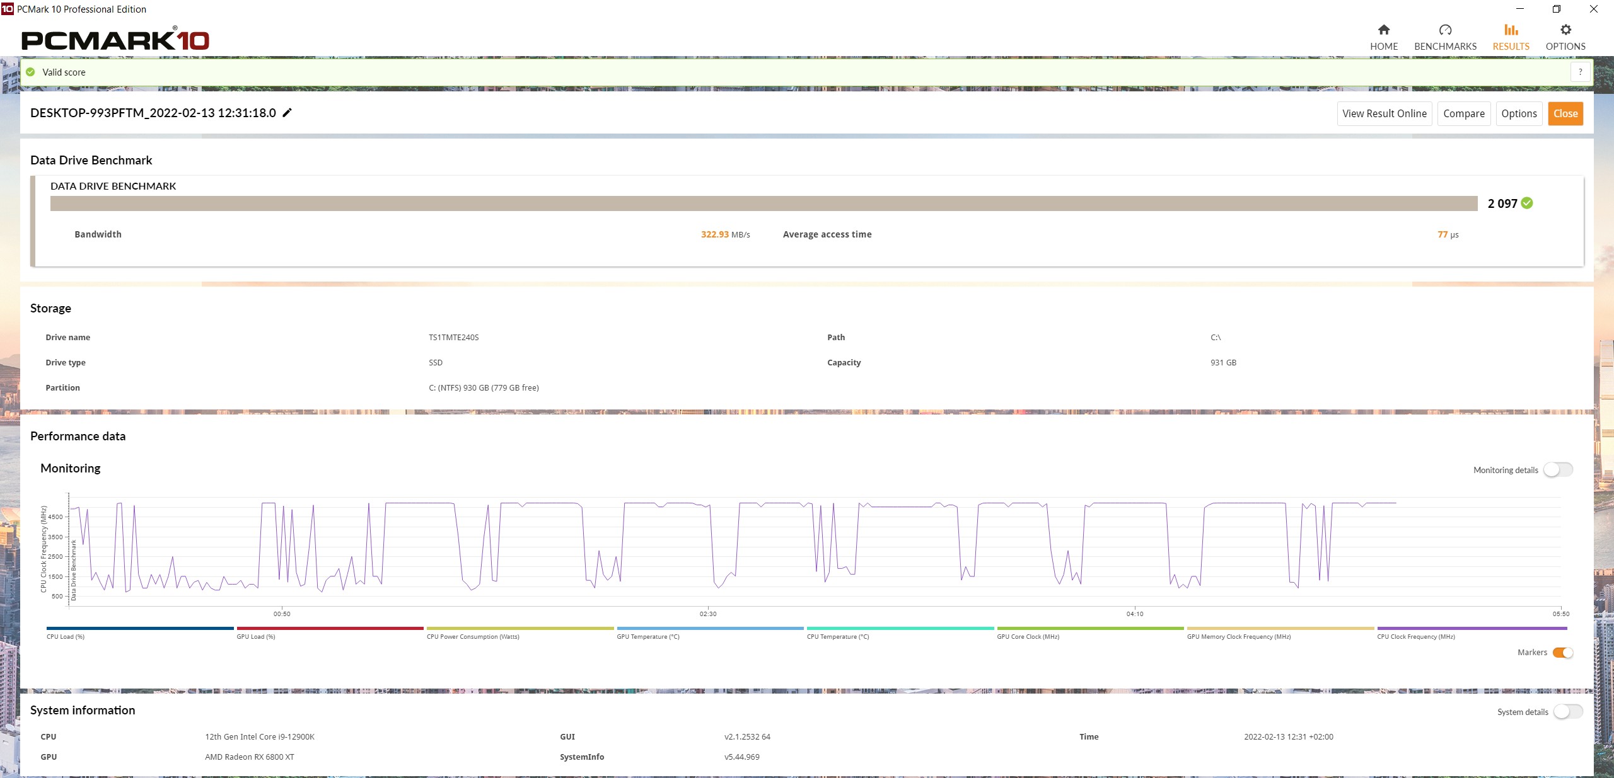Open the Home navigation icon
Viewport: 1614px width, 778px height.
pyautogui.click(x=1383, y=30)
